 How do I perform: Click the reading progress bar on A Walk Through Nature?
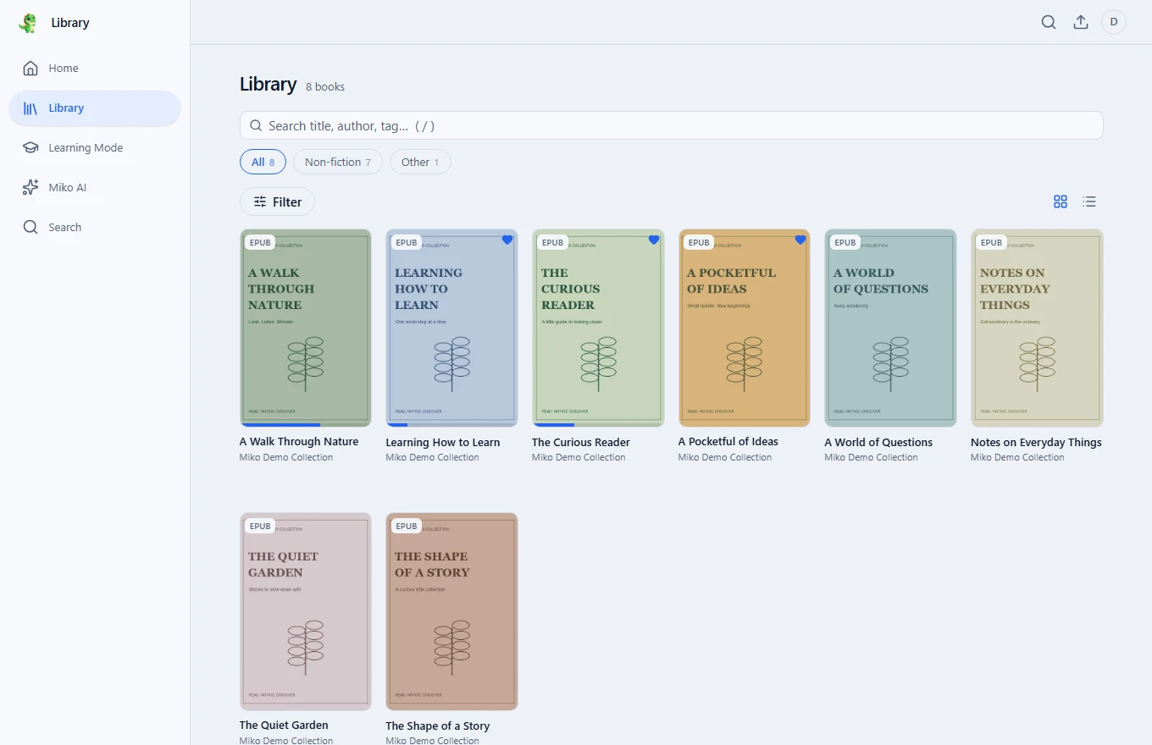306,425
